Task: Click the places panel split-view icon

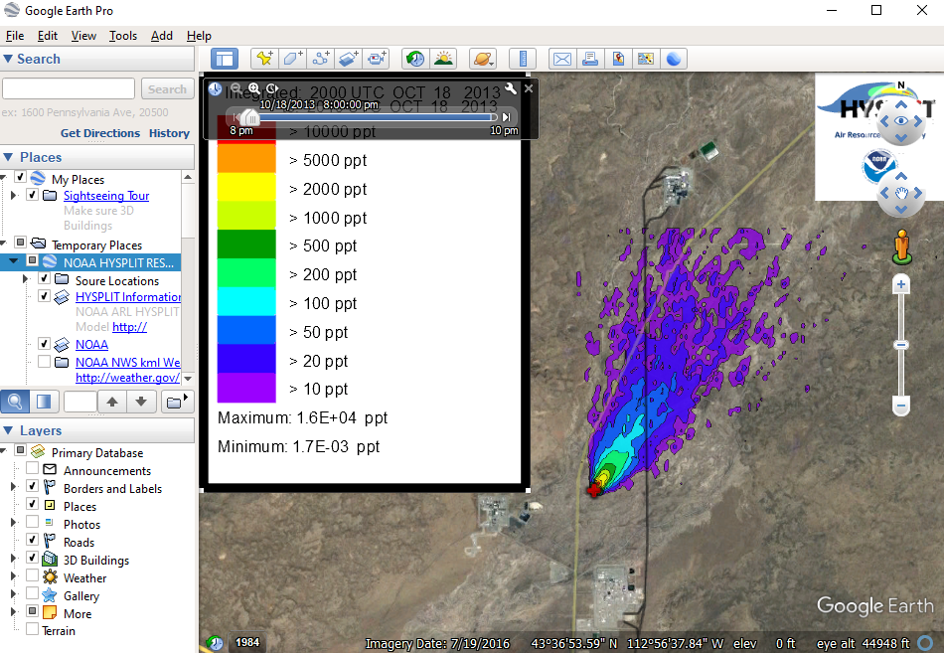Action: 44,402
